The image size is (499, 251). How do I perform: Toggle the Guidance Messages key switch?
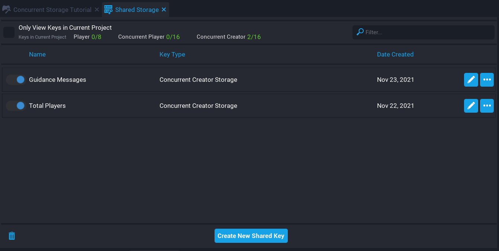(16, 80)
